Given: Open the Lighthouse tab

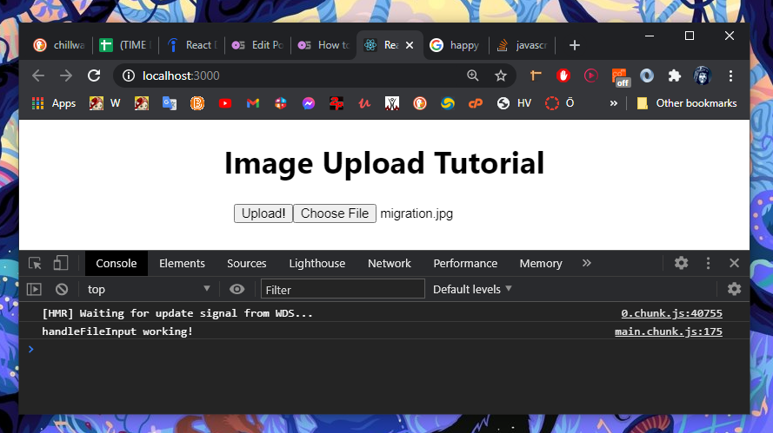Looking at the screenshot, I should point(317,263).
